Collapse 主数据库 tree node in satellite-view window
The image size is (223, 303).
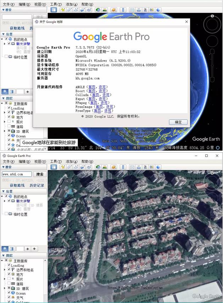(x=2, y=260)
